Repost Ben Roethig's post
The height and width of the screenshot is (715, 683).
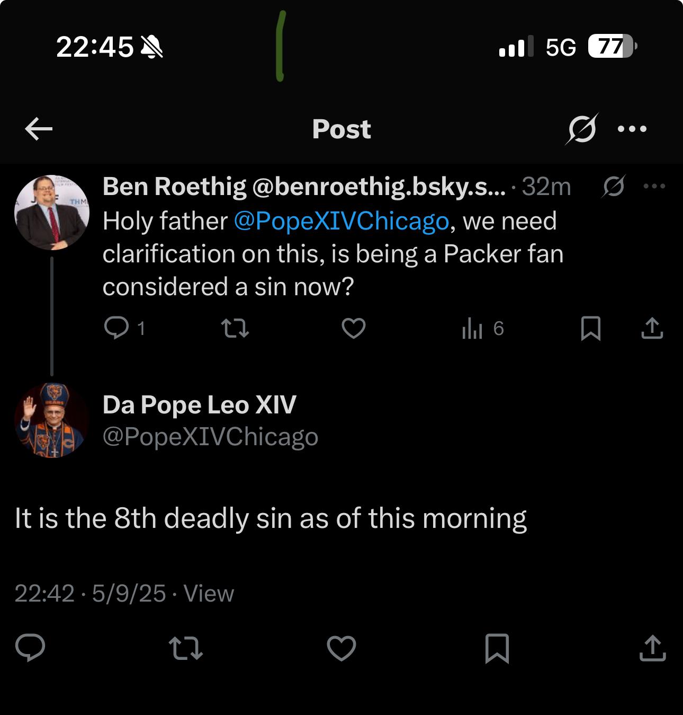(x=235, y=329)
